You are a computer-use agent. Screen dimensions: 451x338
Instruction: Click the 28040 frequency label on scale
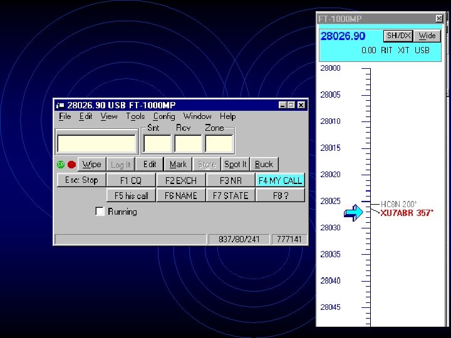pos(331,280)
